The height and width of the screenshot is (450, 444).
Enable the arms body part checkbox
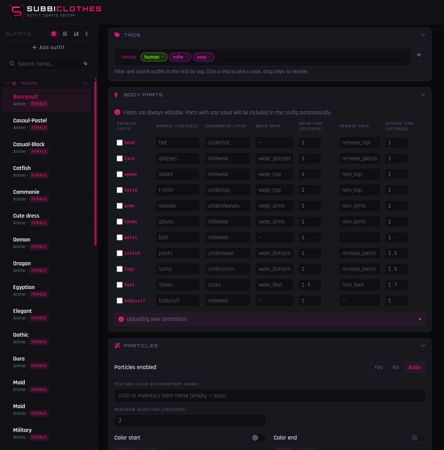[x=120, y=206]
